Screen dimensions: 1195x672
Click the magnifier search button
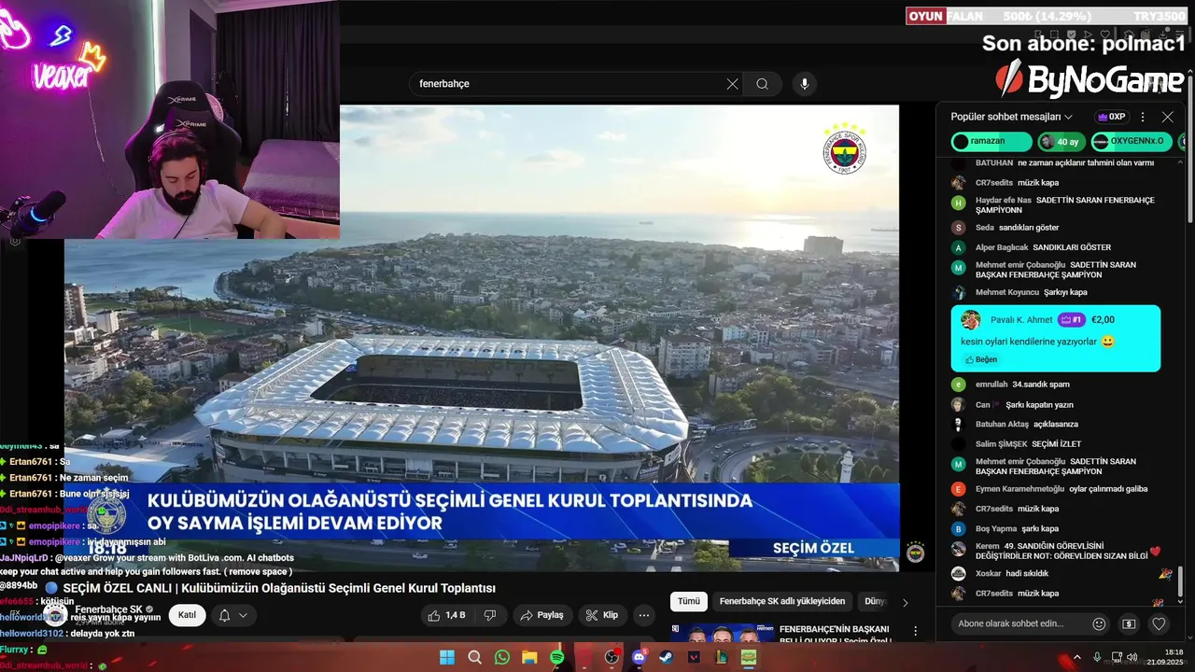763,84
